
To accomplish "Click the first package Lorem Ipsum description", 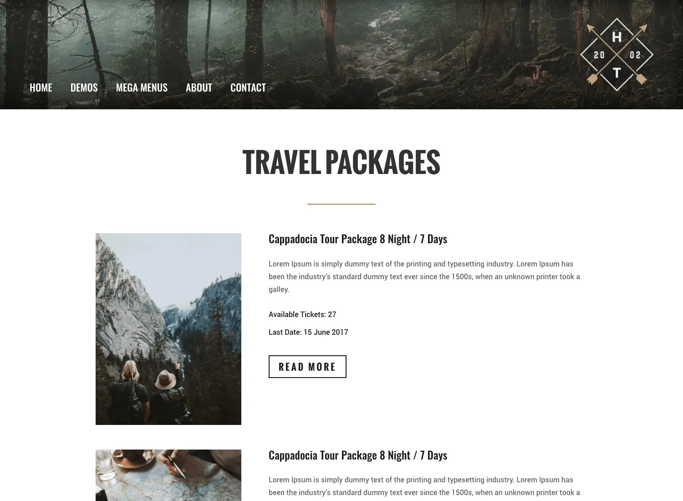I will click(424, 276).
